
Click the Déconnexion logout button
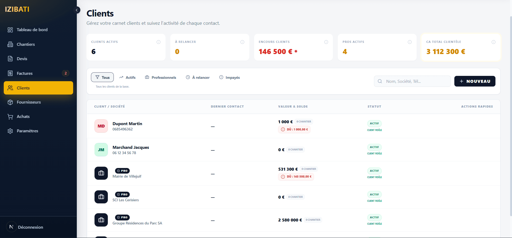(30, 227)
